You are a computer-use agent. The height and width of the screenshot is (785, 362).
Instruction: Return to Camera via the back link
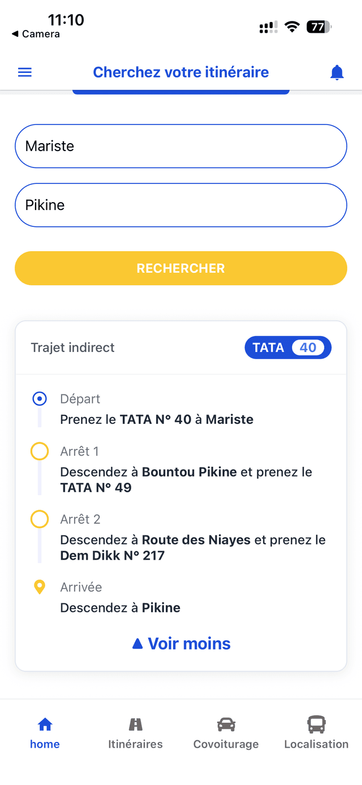click(36, 34)
